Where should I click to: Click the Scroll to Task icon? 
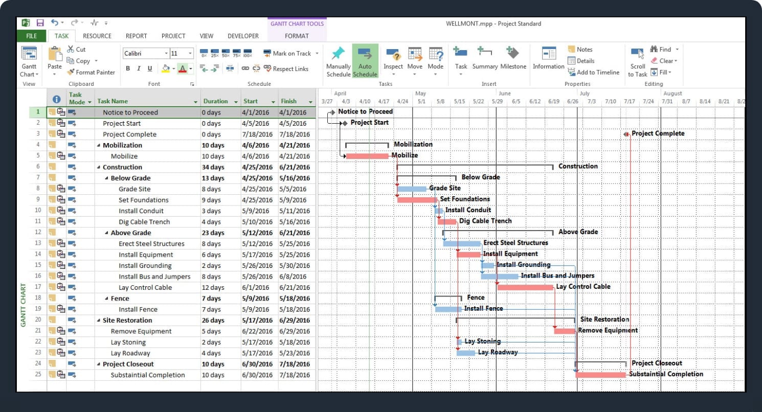(637, 54)
